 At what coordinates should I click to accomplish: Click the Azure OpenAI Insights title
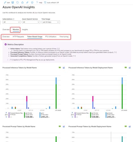click(x=19, y=7)
